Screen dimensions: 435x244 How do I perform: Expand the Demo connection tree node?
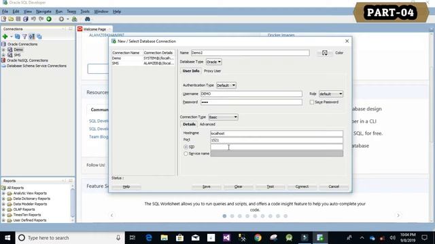click(3, 49)
